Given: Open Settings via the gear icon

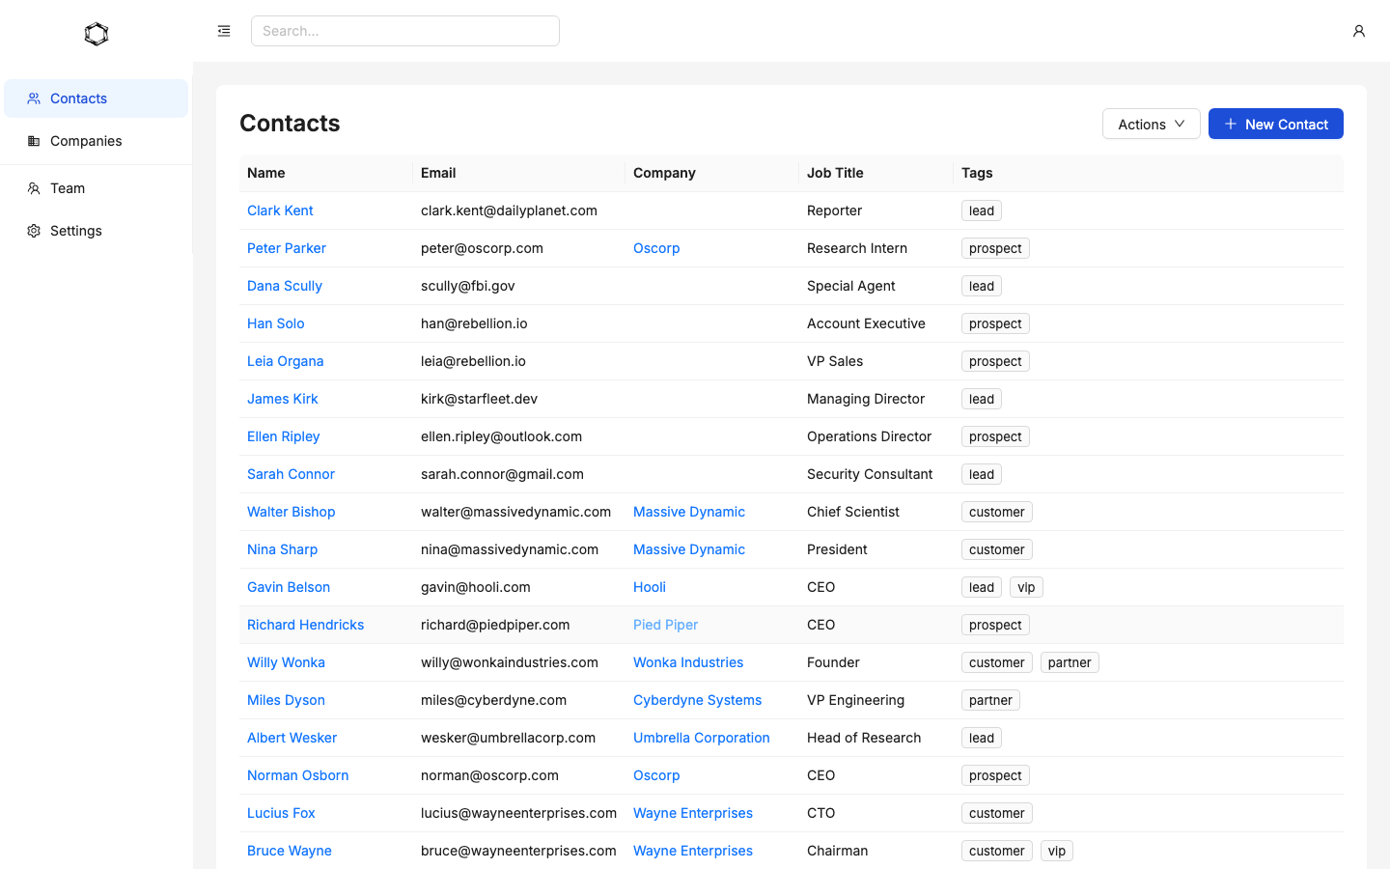Looking at the screenshot, I should coord(34,231).
